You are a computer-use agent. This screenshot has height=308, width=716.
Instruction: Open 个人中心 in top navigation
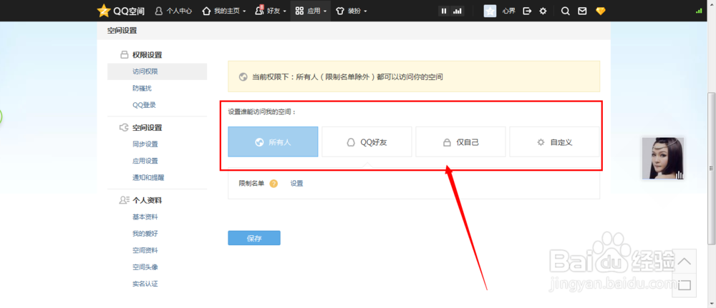click(173, 11)
